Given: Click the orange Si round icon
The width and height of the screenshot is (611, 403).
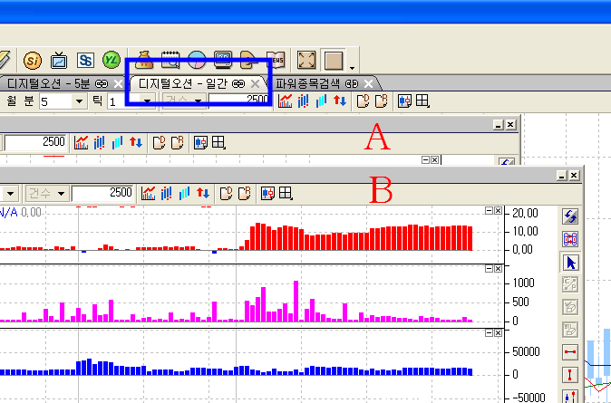Looking at the screenshot, I should point(34,60).
